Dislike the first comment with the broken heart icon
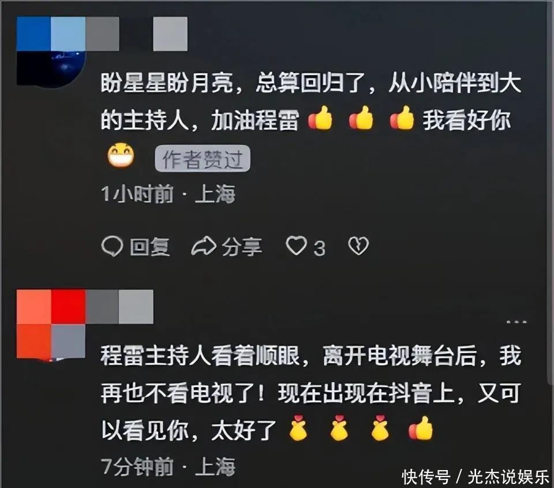This screenshot has height=488, width=554. click(358, 246)
